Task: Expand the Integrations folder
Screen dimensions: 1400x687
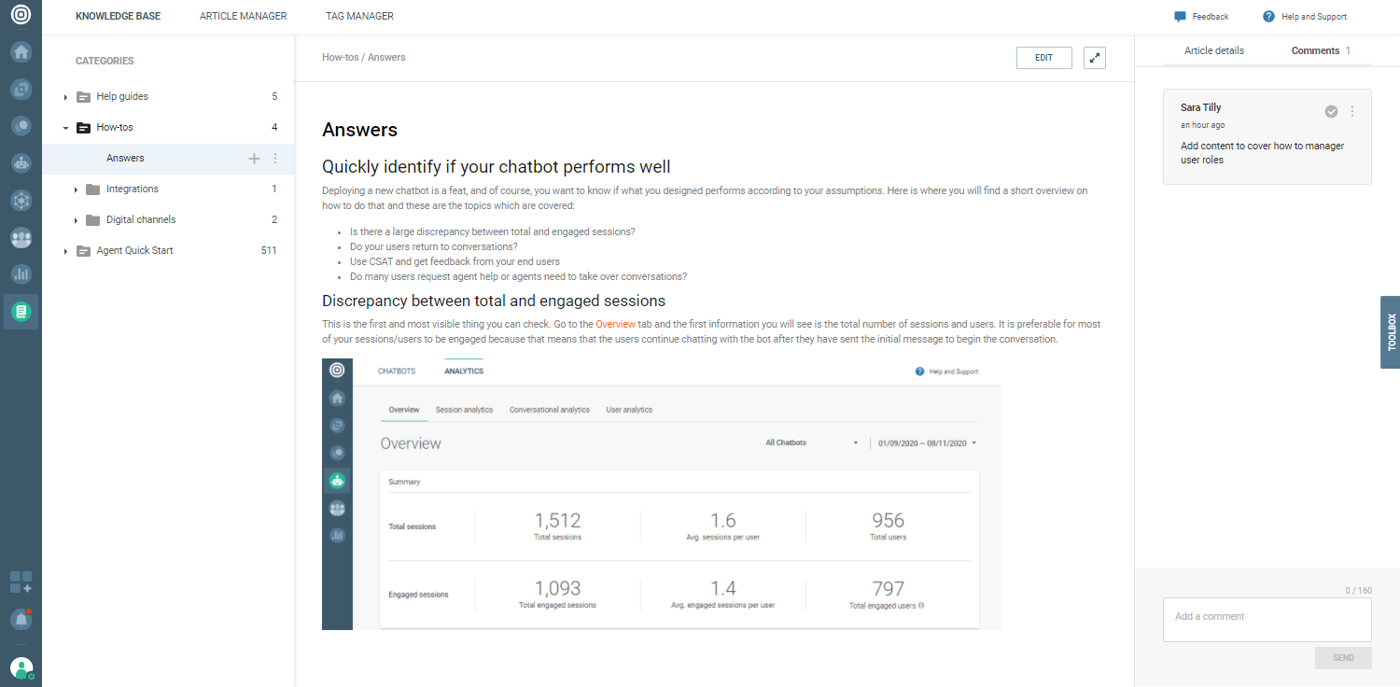Action: pyautogui.click(x=76, y=189)
